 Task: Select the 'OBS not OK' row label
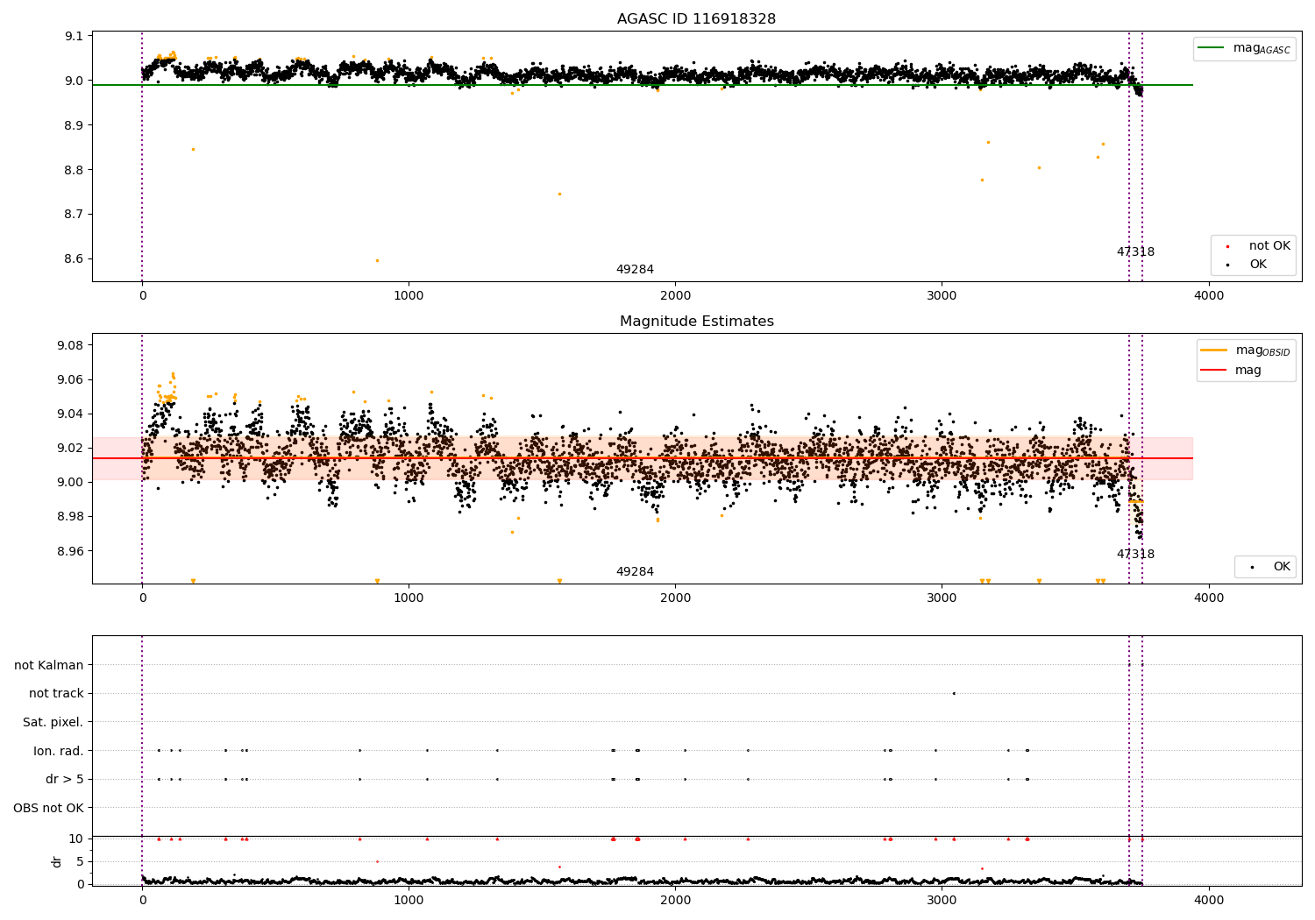[49, 808]
